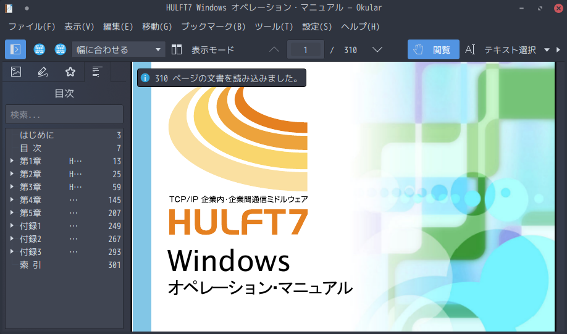Expand 第4章 in table of contents

tap(12, 199)
